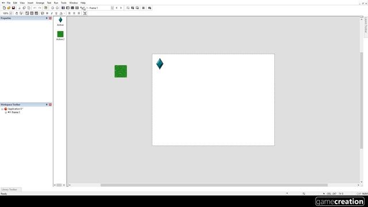Click the 'Ready' status bar text

4,194
